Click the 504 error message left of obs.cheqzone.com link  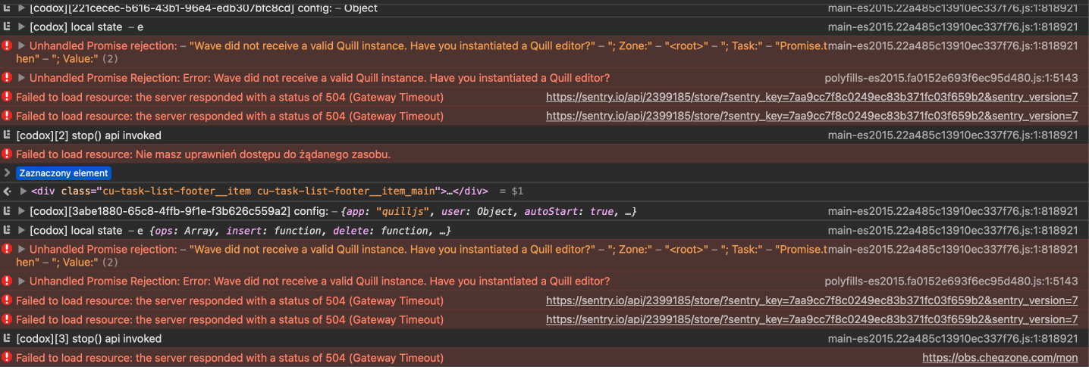230,358
